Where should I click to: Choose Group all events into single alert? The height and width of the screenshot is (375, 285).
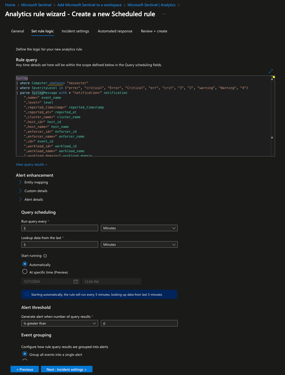pos(25,354)
